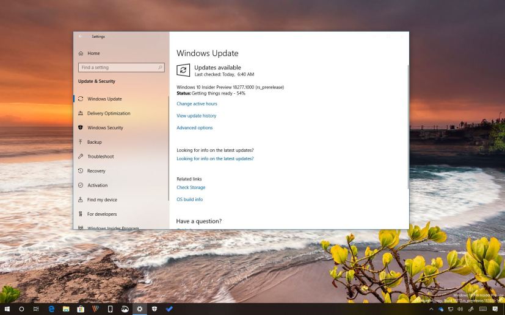Click the For developers icon
This screenshot has width=505, height=315.
[x=81, y=214]
